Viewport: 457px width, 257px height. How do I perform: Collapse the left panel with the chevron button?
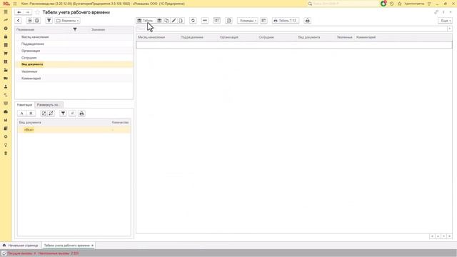click(19, 21)
